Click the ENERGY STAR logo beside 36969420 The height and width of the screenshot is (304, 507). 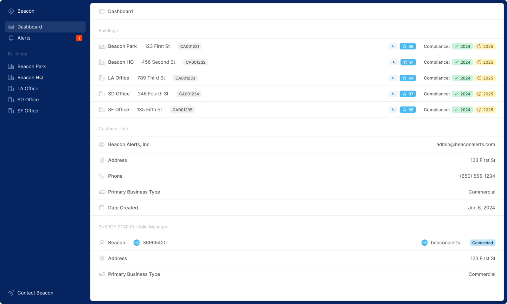click(137, 243)
